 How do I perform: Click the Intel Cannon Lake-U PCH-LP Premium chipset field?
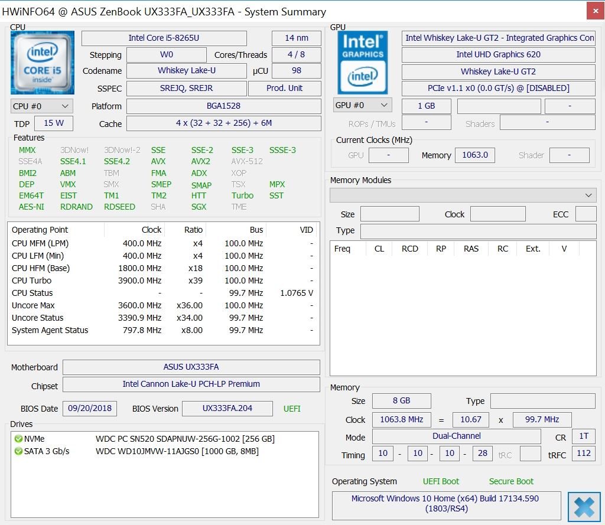191,384
